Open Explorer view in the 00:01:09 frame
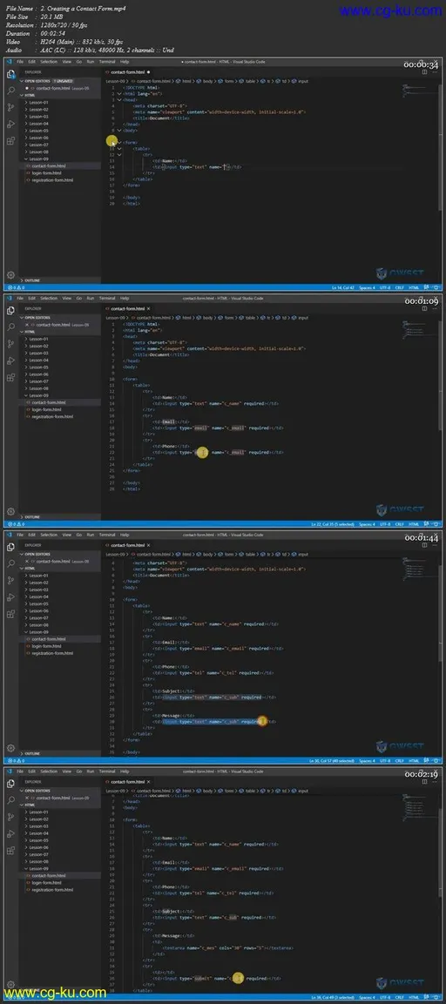446x1004 pixels. click(10, 310)
